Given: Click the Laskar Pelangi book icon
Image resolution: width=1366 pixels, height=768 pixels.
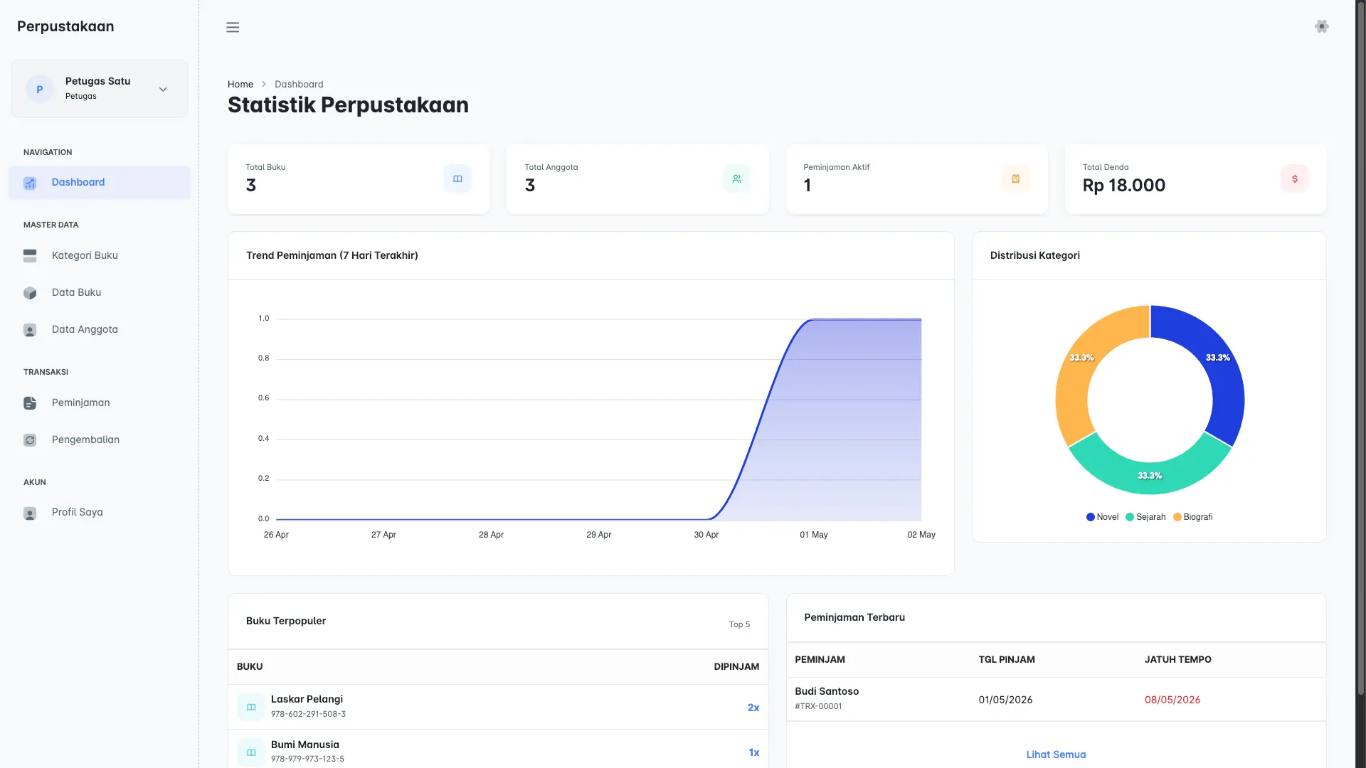Looking at the screenshot, I should (x=251, y=707).
